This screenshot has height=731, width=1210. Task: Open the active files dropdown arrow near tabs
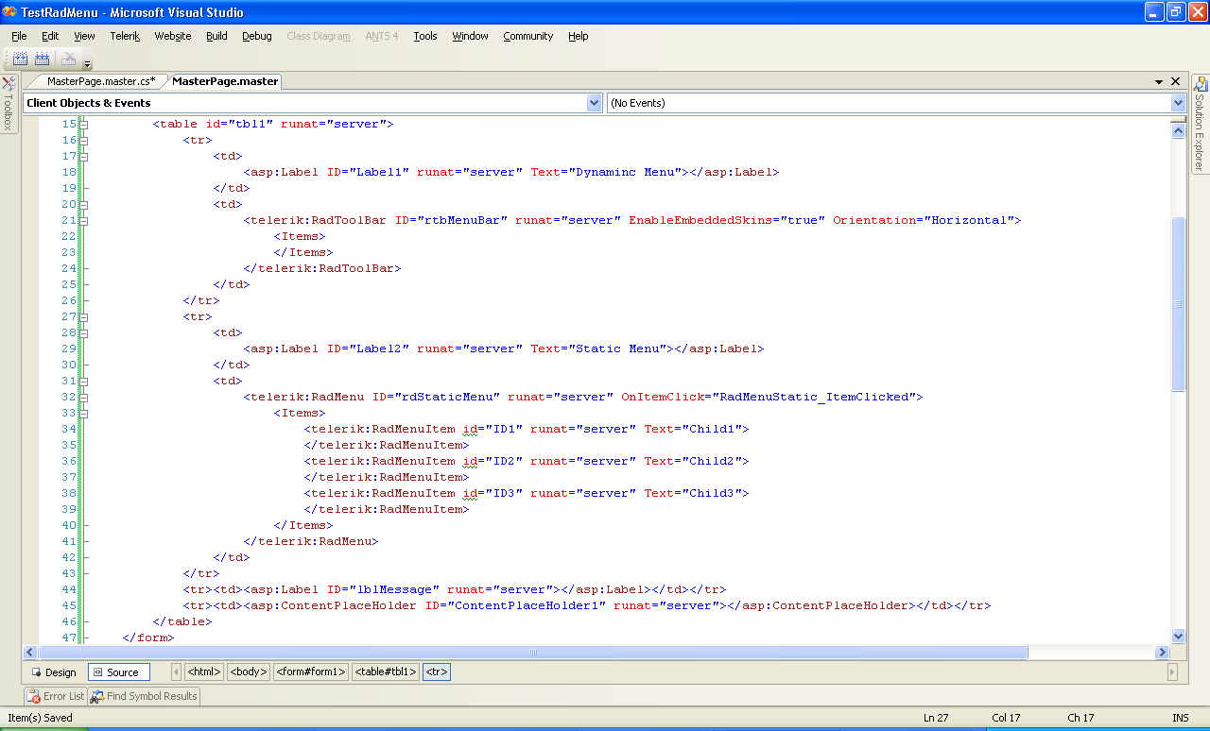(x=1159, y=82)
